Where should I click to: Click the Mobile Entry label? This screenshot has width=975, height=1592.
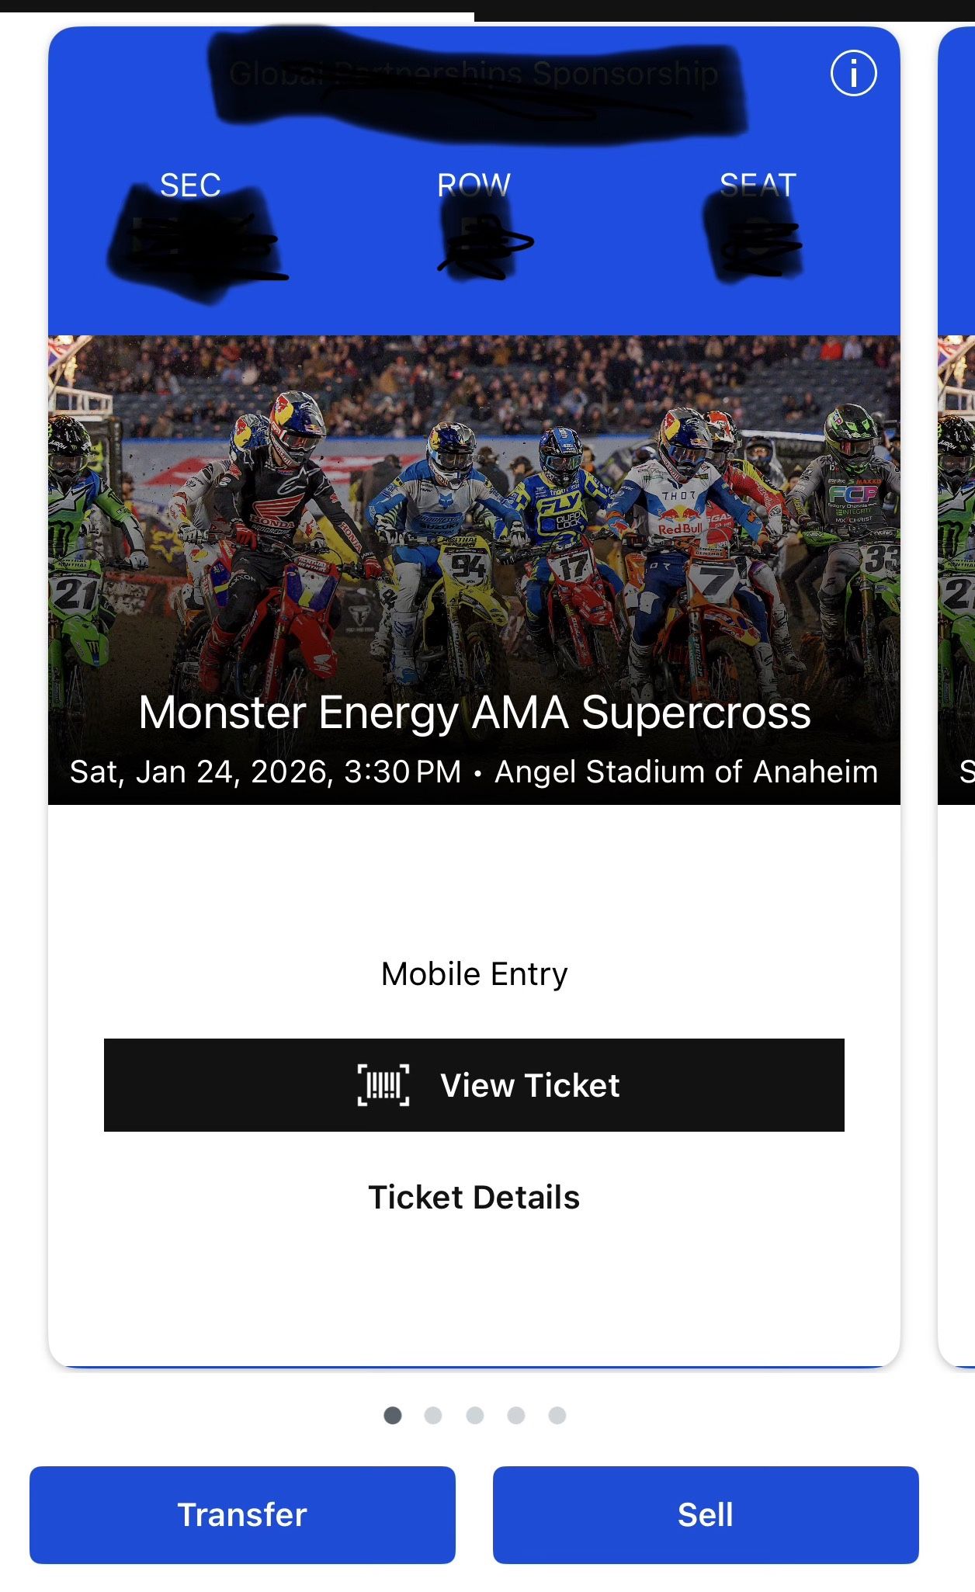474,974
